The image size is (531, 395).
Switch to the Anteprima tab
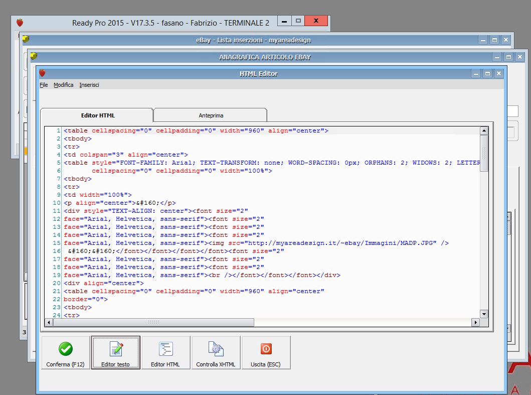(211, 115)
